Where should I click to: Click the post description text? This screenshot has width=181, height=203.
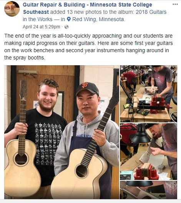click(x=88, y=46)
